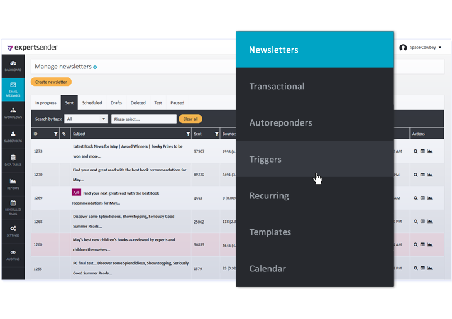Click the Create newsletter button

(x=51, y=82)
